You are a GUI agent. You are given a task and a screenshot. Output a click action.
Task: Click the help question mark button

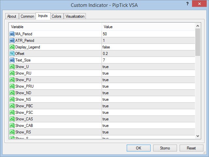(x=187, y=4)
